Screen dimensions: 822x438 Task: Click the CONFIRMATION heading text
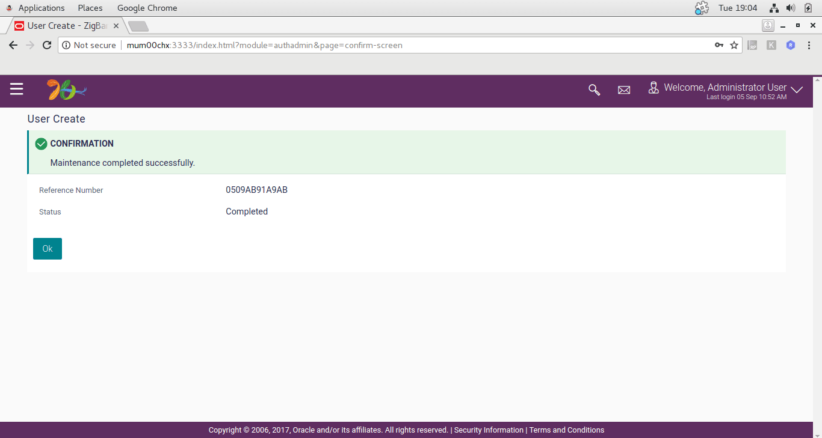tap(82, 144)
